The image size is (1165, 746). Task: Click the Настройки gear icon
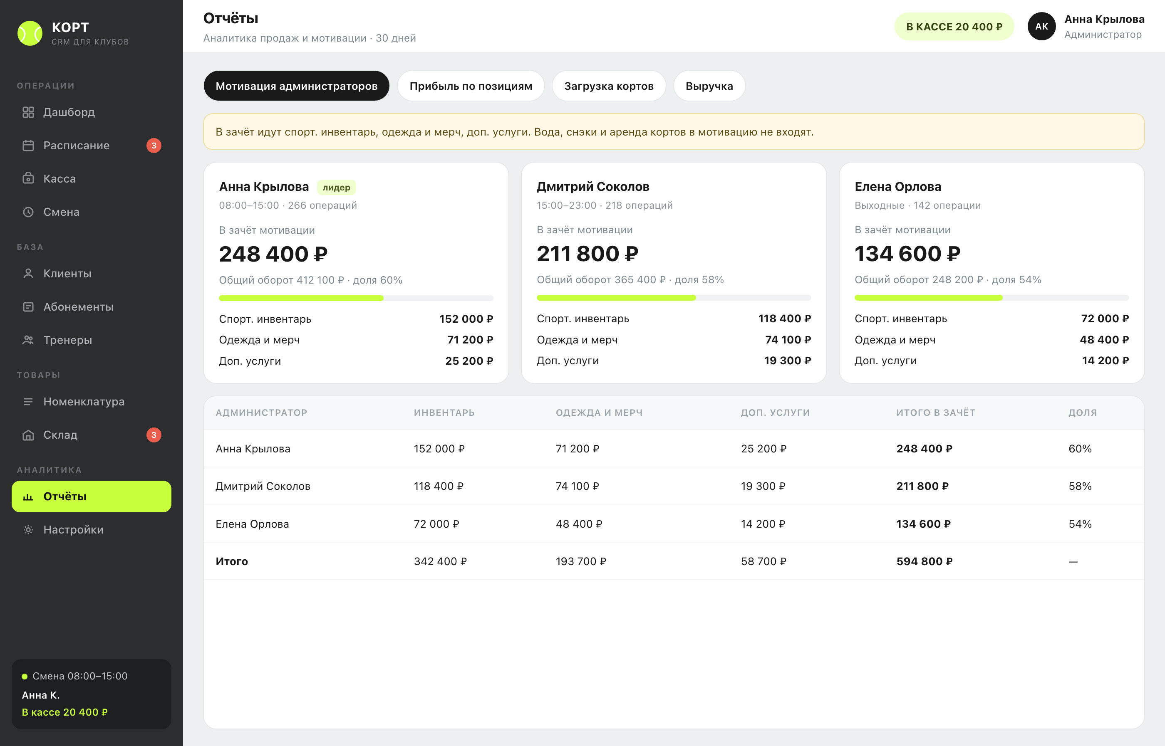coord(28,529)
